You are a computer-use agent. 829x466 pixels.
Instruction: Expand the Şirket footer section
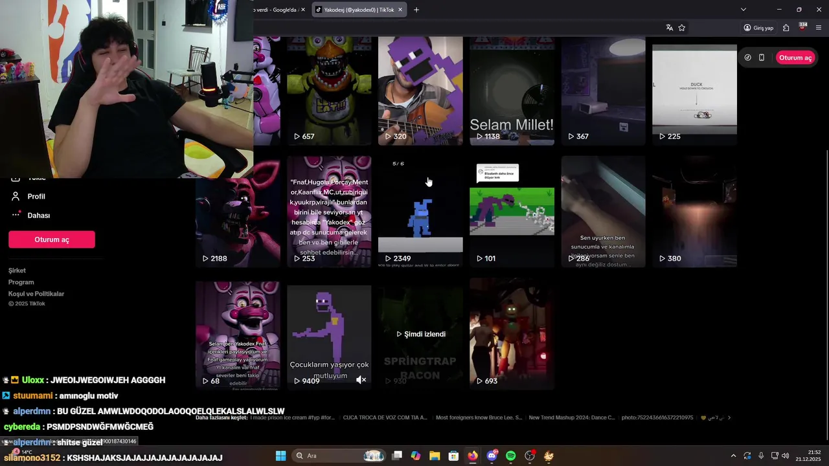click(x=17, y=271)
